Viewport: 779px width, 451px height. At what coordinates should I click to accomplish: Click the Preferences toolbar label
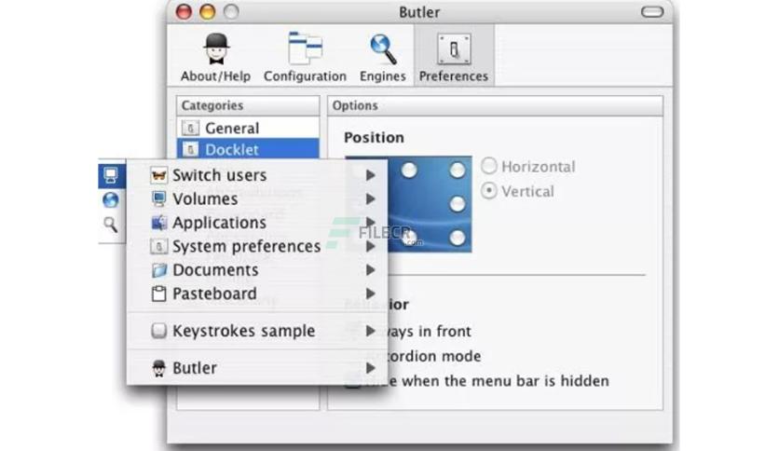click(454, 76)
